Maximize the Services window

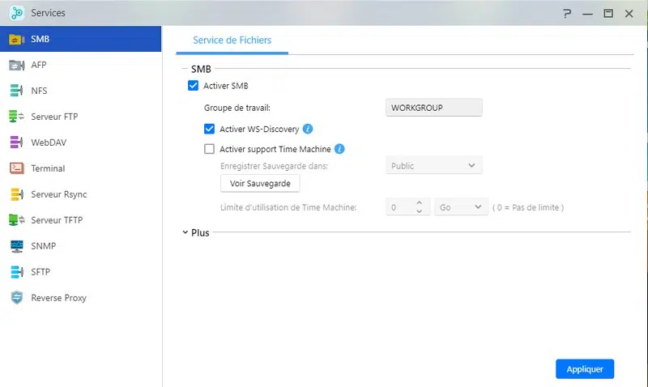pyautogui.click(x=608, y=13)
